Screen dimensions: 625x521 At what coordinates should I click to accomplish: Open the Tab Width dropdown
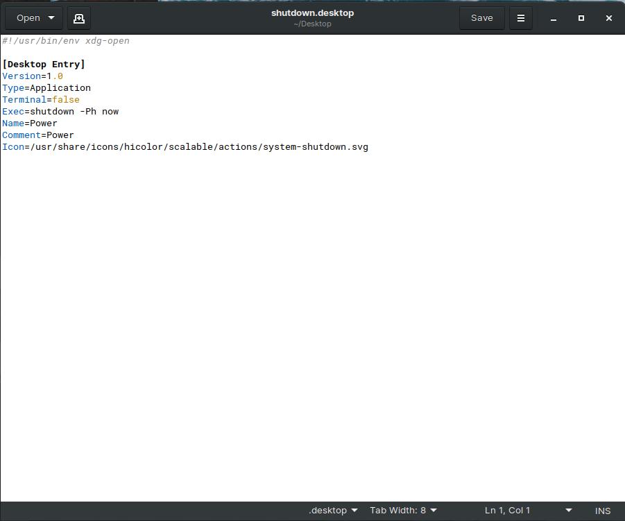[403, 511]
